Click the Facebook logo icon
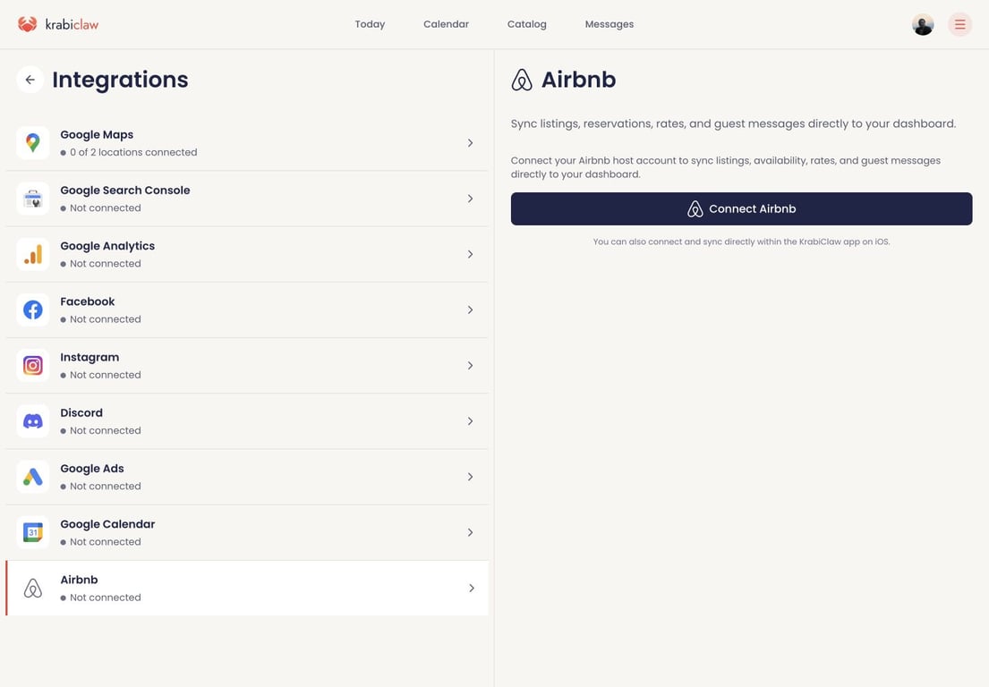This screenshot has height=687, width=989. [33, 310]
